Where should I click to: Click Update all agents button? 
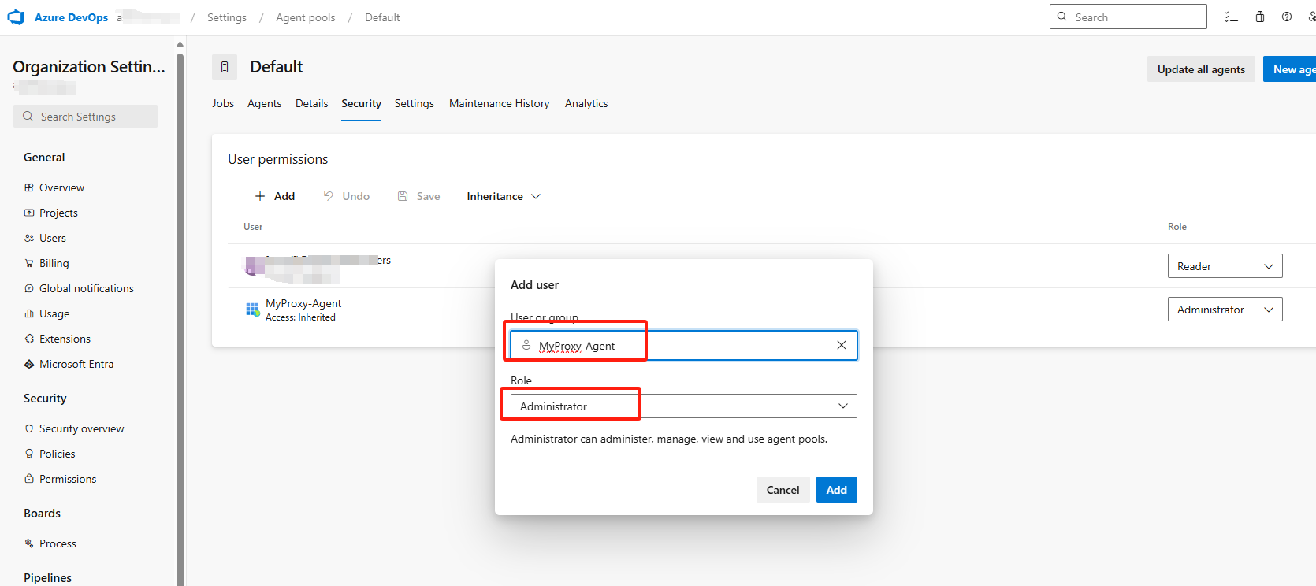pos(1201,69)
